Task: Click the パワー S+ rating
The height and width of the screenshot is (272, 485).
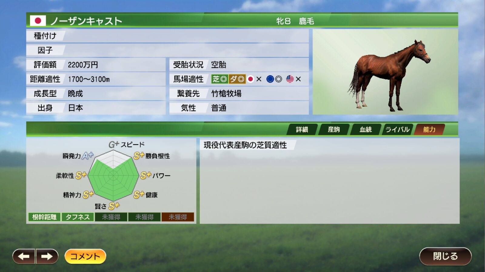Action: [146, 176]
